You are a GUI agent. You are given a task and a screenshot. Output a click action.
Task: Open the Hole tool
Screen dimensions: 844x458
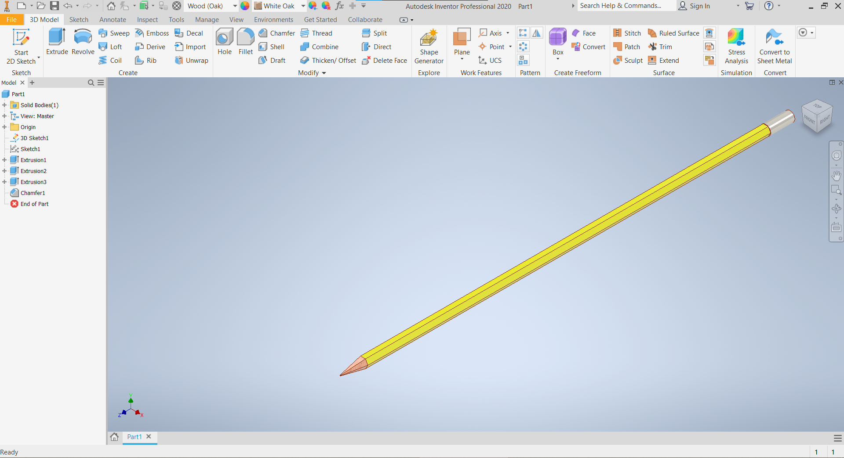225,42
